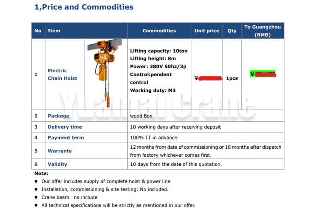
Task: Click the '1,Price and Commodities' heading
Action: [x=84, y=7]
